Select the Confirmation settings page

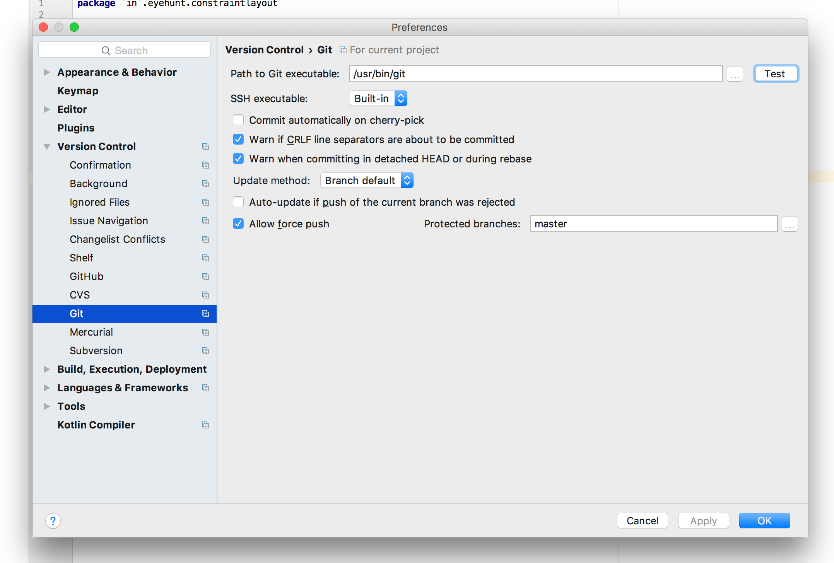[100, 165]
